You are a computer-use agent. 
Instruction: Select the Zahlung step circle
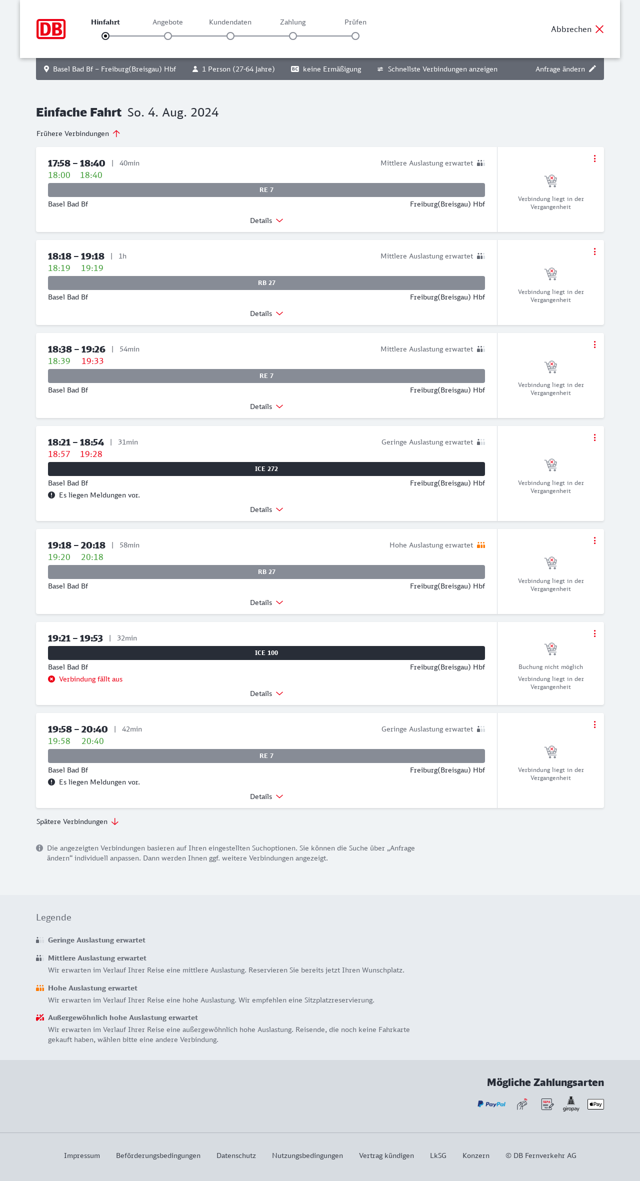[x=293, y=36]
